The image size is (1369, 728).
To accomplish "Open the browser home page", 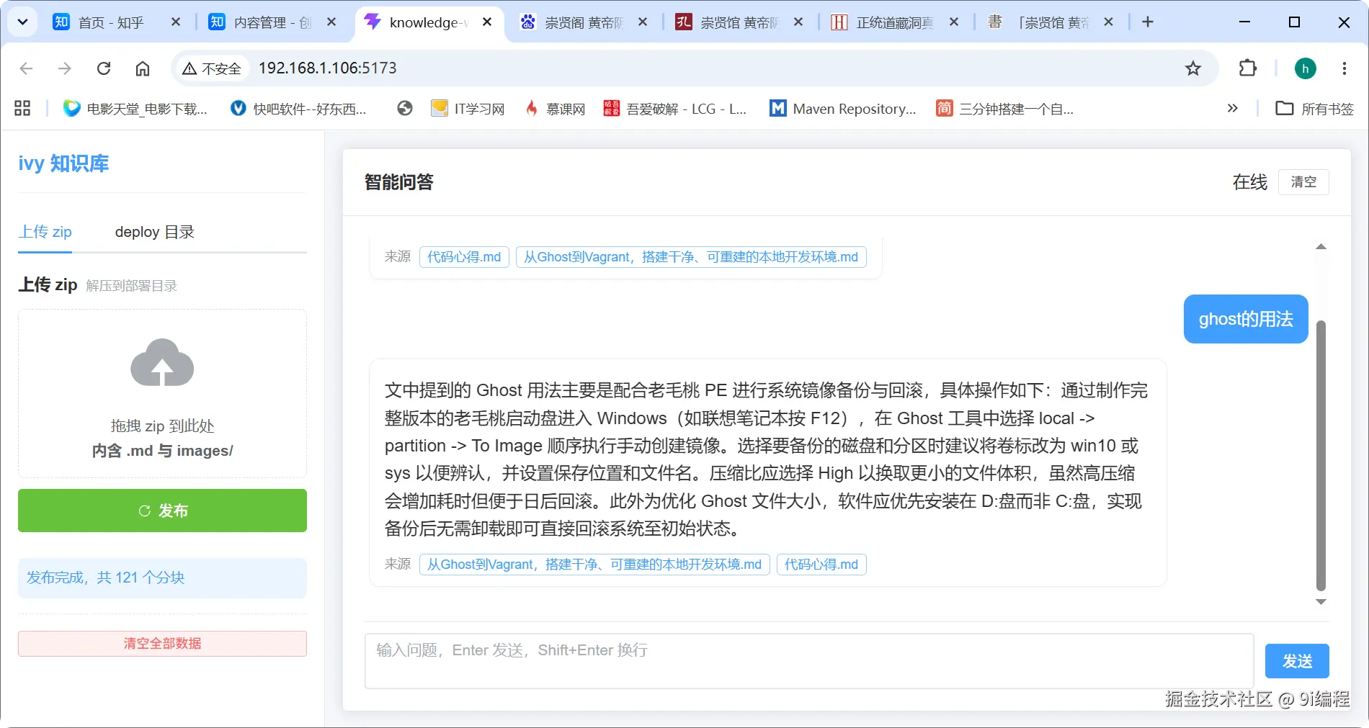I will [x=143, y=68].
